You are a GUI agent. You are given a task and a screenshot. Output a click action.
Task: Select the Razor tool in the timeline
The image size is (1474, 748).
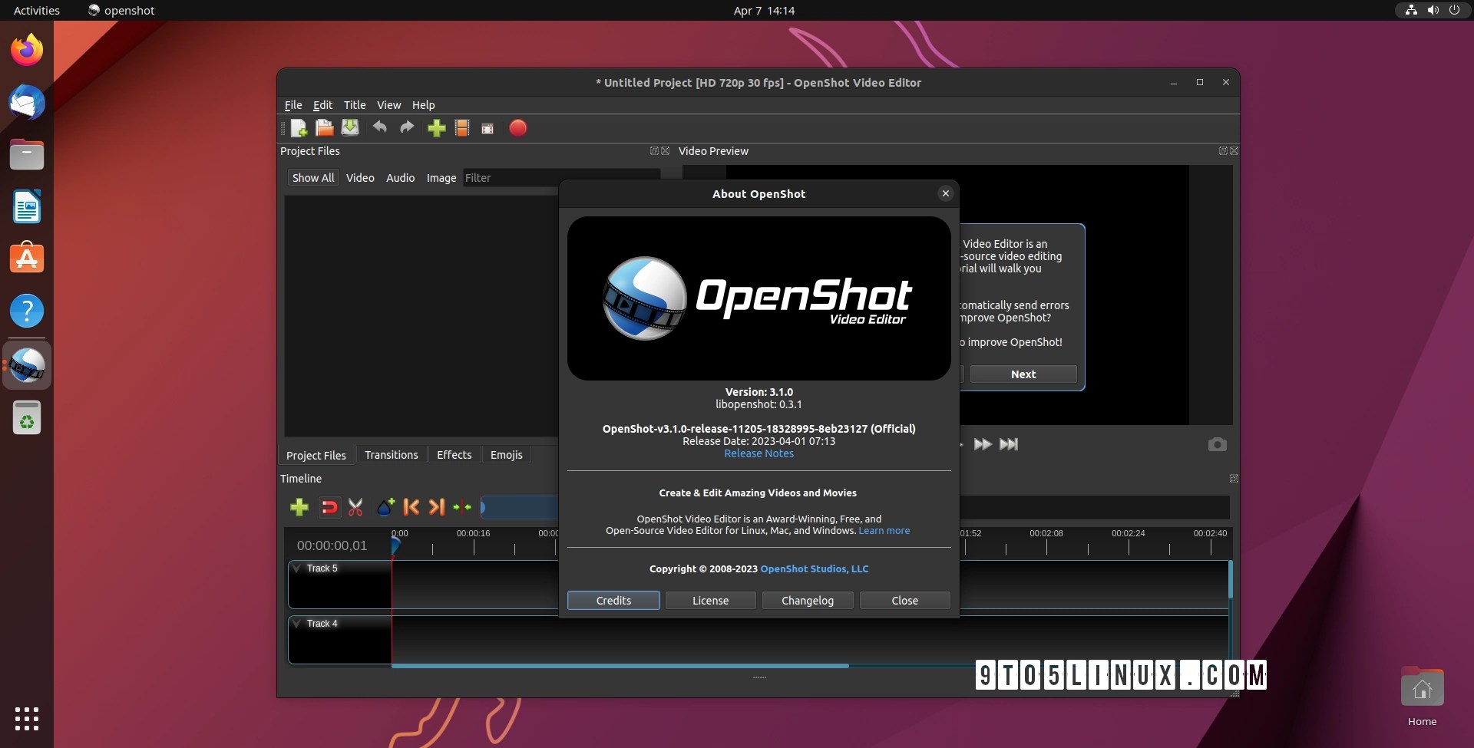(x=355, y=507)
